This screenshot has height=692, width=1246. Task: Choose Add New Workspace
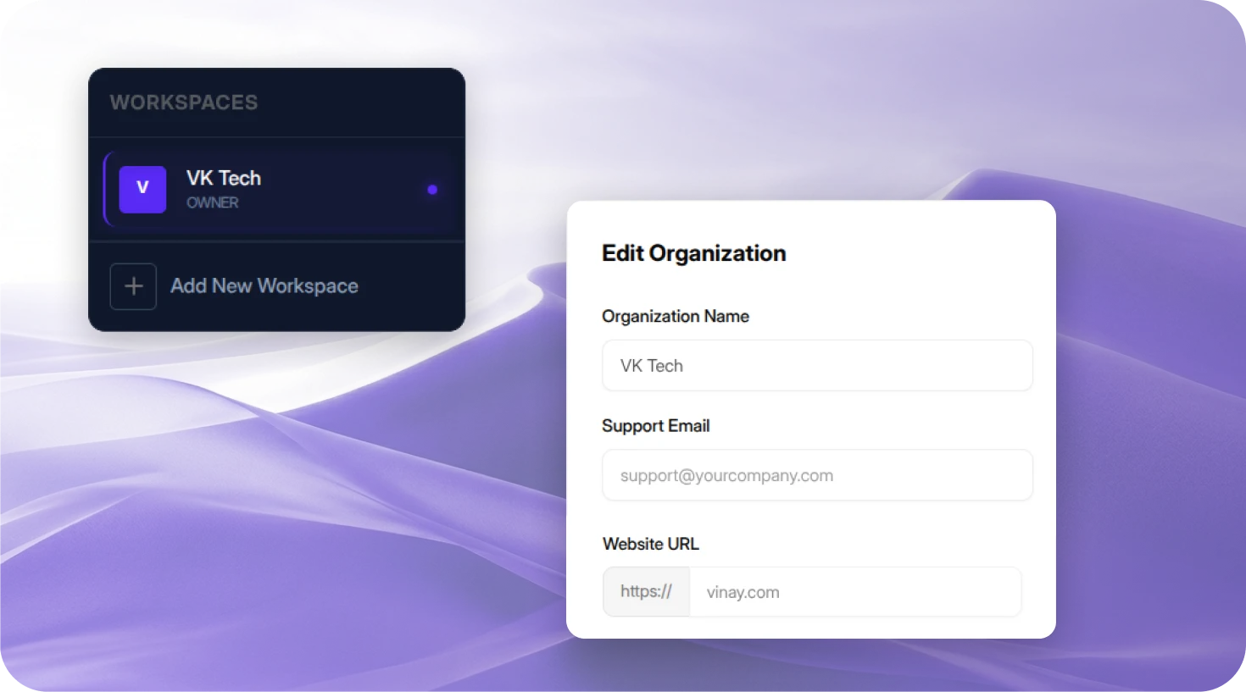pyautogui.click(x=264, y=286)
